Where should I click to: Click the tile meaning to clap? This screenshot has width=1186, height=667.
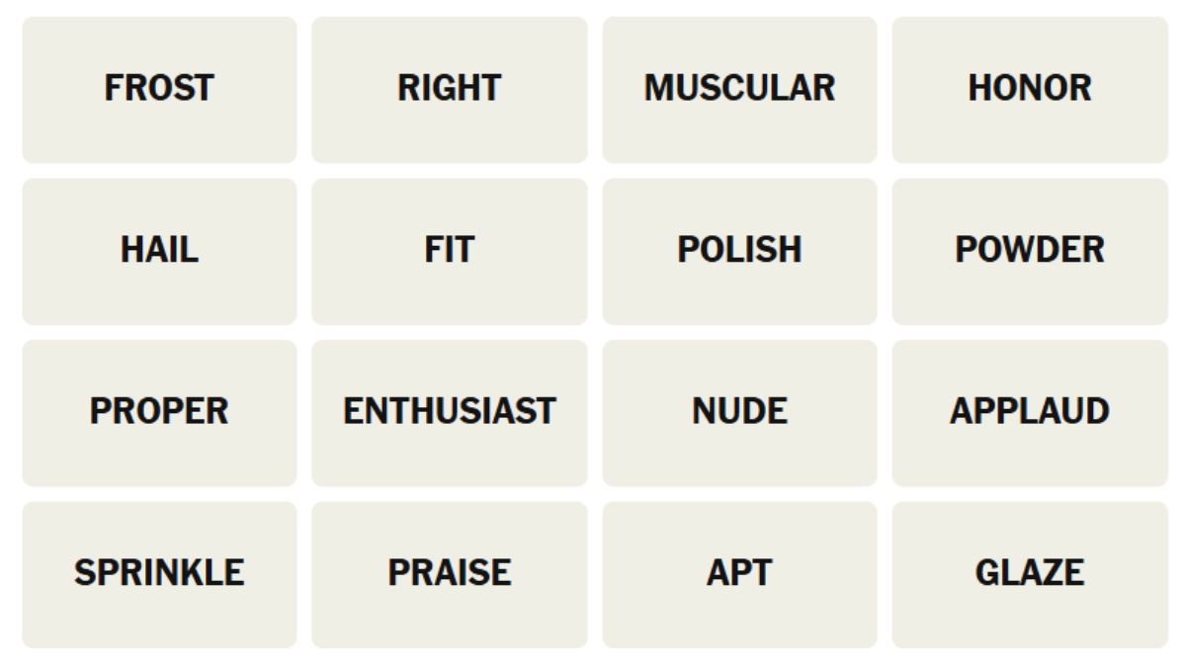(1029, 412)
